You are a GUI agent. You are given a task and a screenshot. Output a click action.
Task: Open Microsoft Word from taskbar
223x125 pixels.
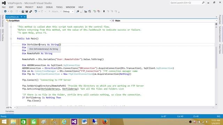coord(84,122)
